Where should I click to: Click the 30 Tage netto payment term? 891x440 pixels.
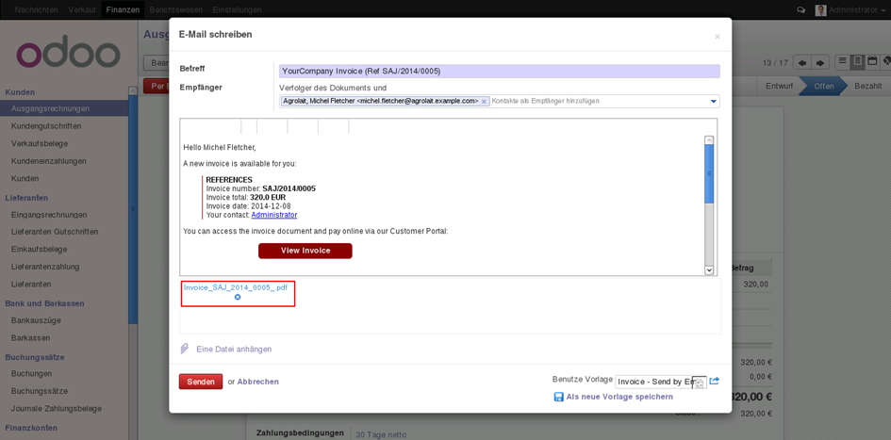pyautogui.click(x=381, y=435)
